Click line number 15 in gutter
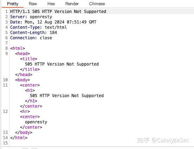Viewport: 194px width, 149px height. pos(5,143)
